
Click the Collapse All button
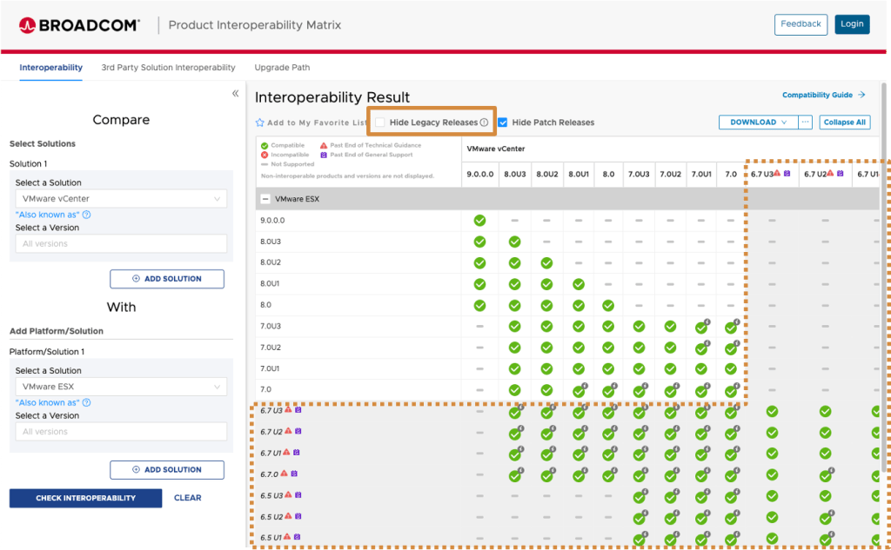(x=844, y=122)
